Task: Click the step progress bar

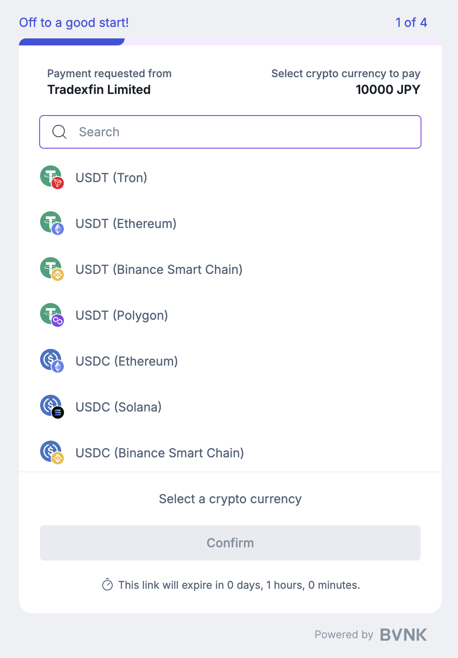Action: click(230, 42)
